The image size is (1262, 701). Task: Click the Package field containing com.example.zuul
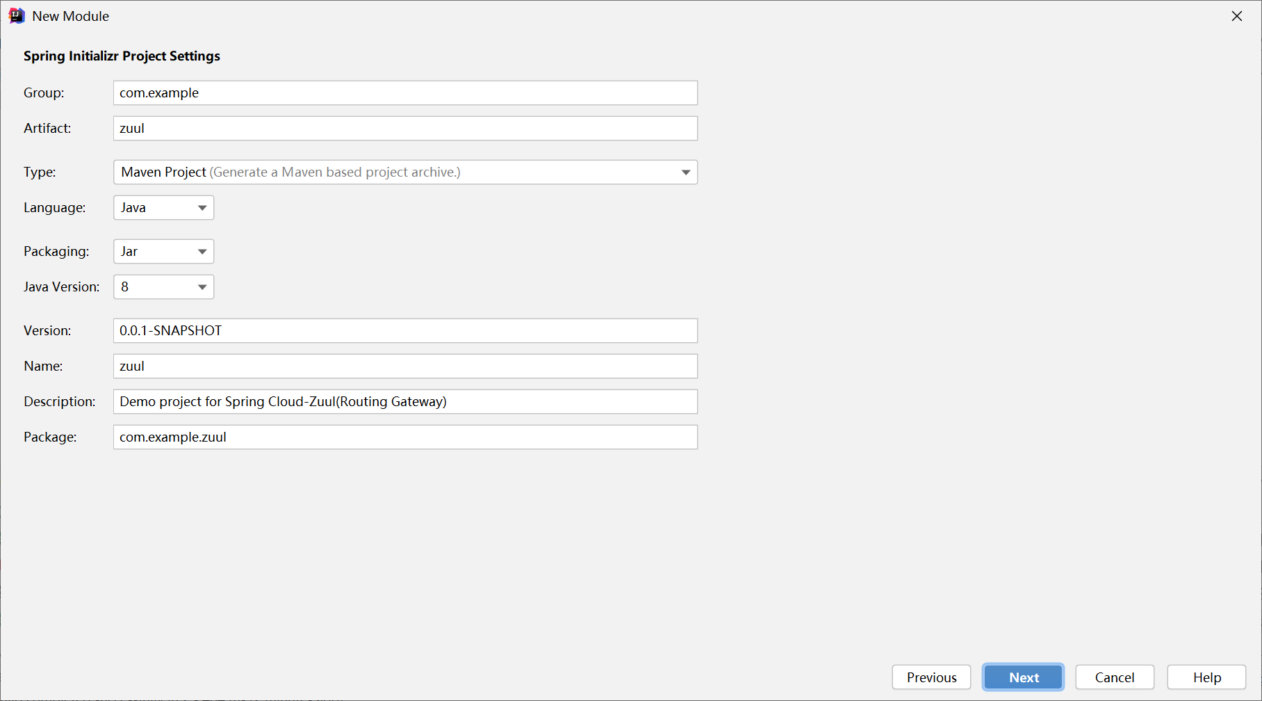click(405, 437)
